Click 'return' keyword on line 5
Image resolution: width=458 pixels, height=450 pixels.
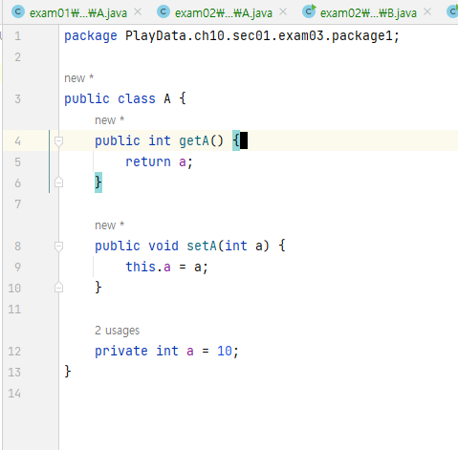pyautogui.click(x=148, y=161)
